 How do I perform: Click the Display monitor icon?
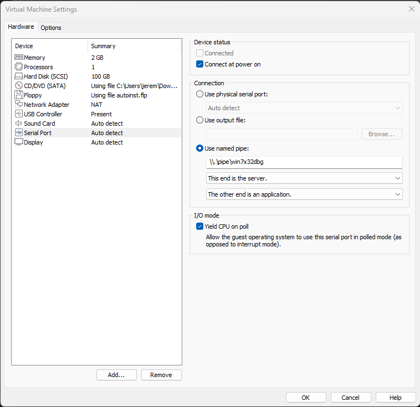(x=19, y=142)
